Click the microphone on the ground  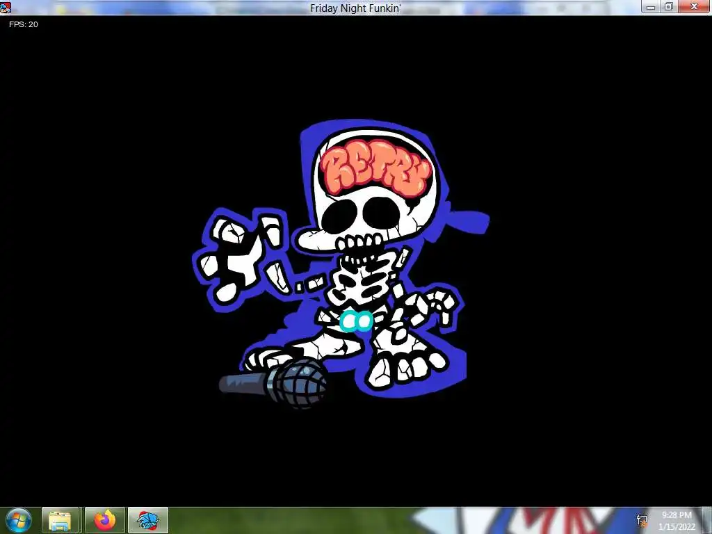[273, 383]
